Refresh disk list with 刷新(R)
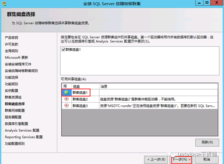 coord(207,142)
